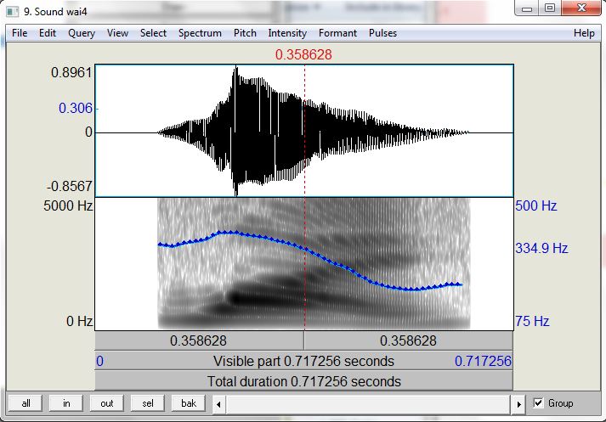Toggle the Group checkbox

[538, 403]
